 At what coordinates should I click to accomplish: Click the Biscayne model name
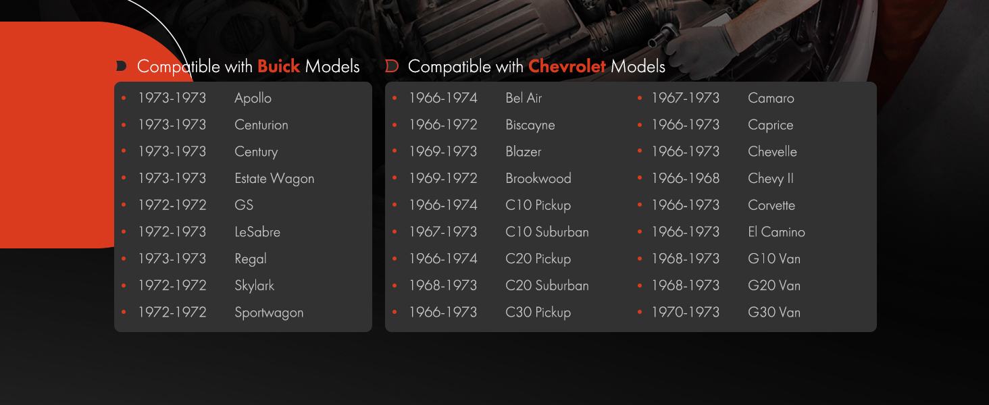(530, 126)
